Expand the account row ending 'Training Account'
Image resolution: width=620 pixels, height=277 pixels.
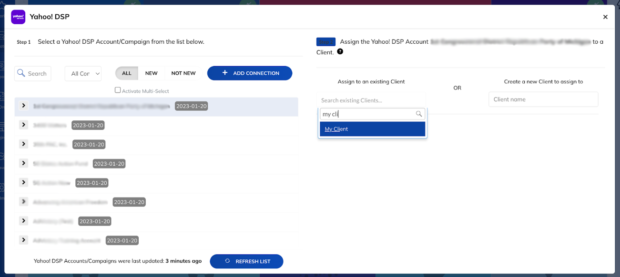(x=23, y=240)
